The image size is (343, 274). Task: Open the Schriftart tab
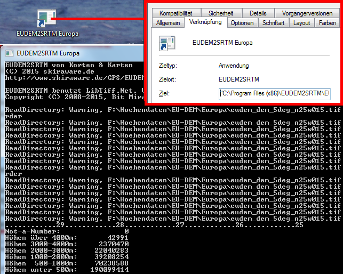point(274,23)
